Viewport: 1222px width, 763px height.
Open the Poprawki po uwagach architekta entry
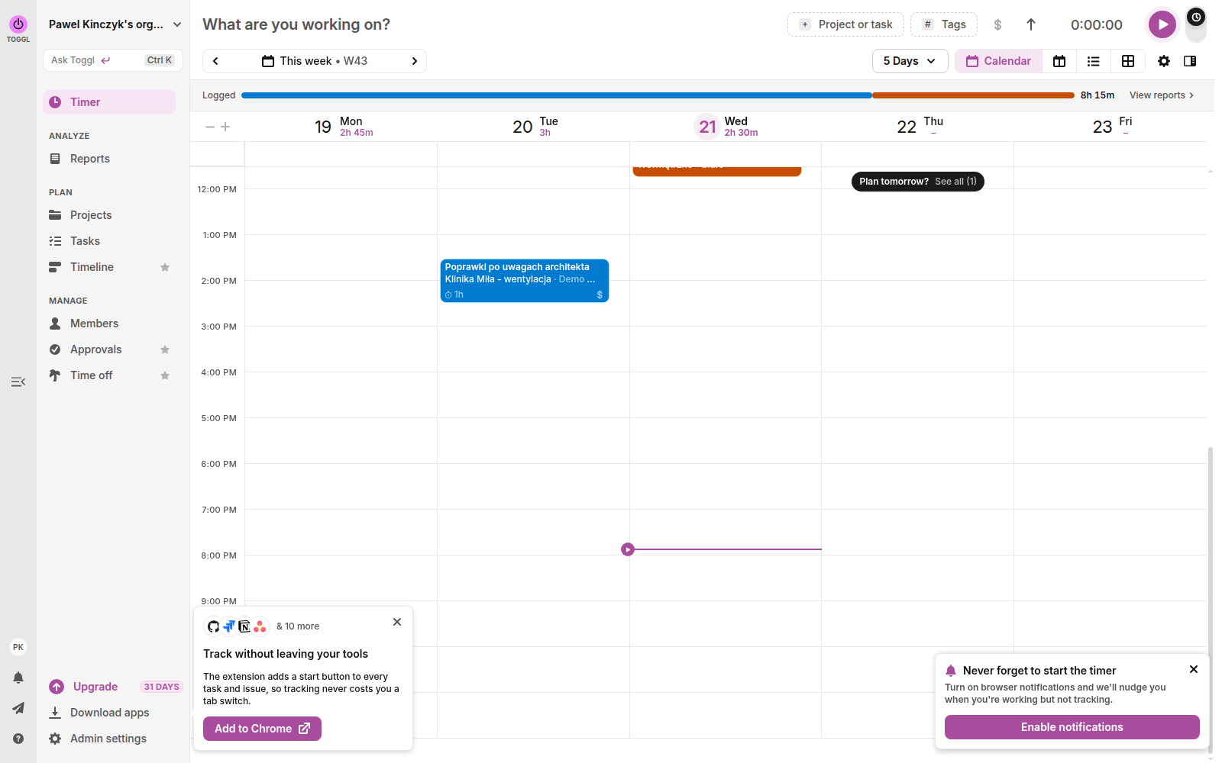[525, 281]
